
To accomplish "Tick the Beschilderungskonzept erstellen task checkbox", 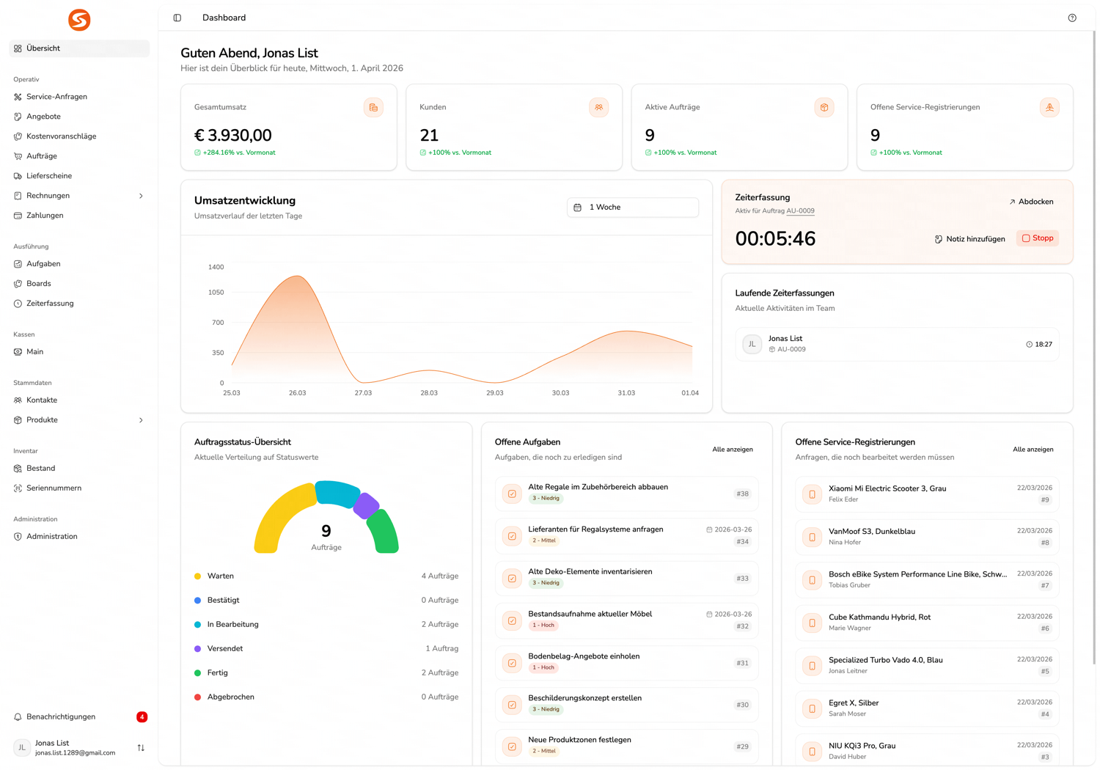I will pyautogui.click(x=512, y=705).
